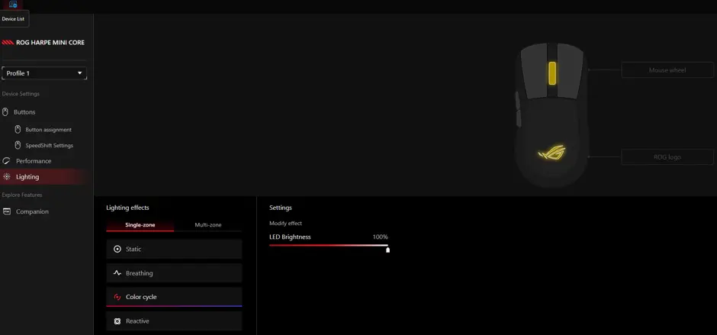717x335 pixels.
Task: Click the Lighting sun icon
Action: coord(6,176)
